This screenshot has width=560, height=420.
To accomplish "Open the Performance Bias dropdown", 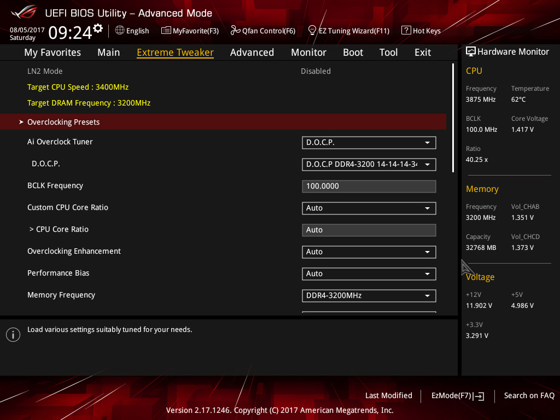I will pos(369,274).
